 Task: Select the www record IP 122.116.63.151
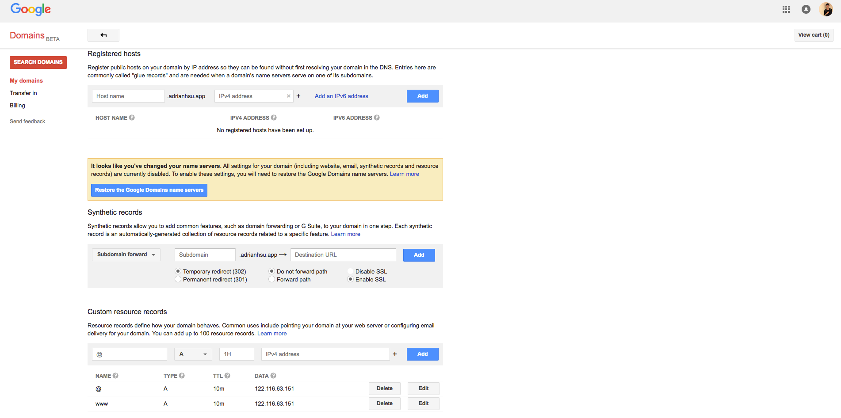(274, 404)
